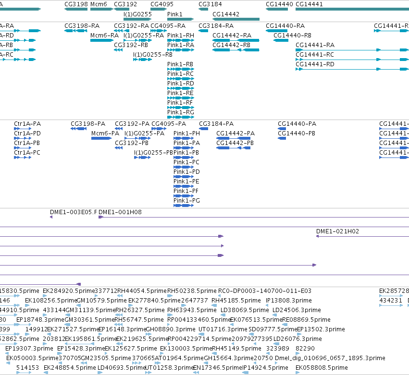Click the CG14441 gene label
The image size is (409, 375).
[309, 4]
